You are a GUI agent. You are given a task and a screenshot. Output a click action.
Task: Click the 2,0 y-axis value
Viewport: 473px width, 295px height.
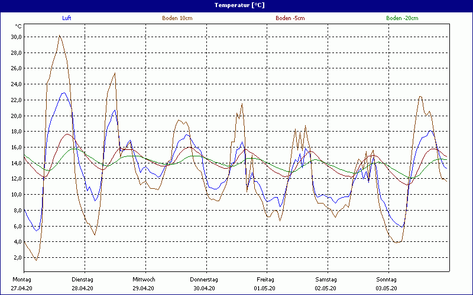click(17, 258)
